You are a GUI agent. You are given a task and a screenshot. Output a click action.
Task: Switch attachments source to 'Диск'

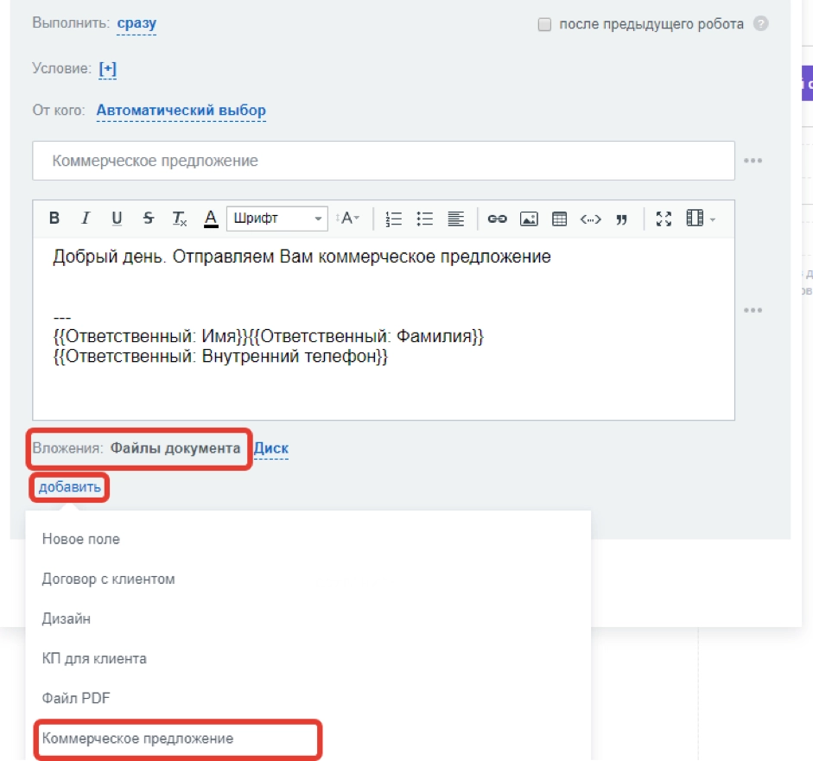(x=272, y=448)
